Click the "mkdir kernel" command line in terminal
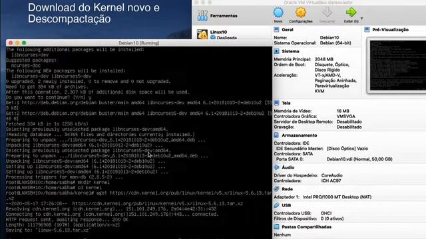 (x=58, y=183)
